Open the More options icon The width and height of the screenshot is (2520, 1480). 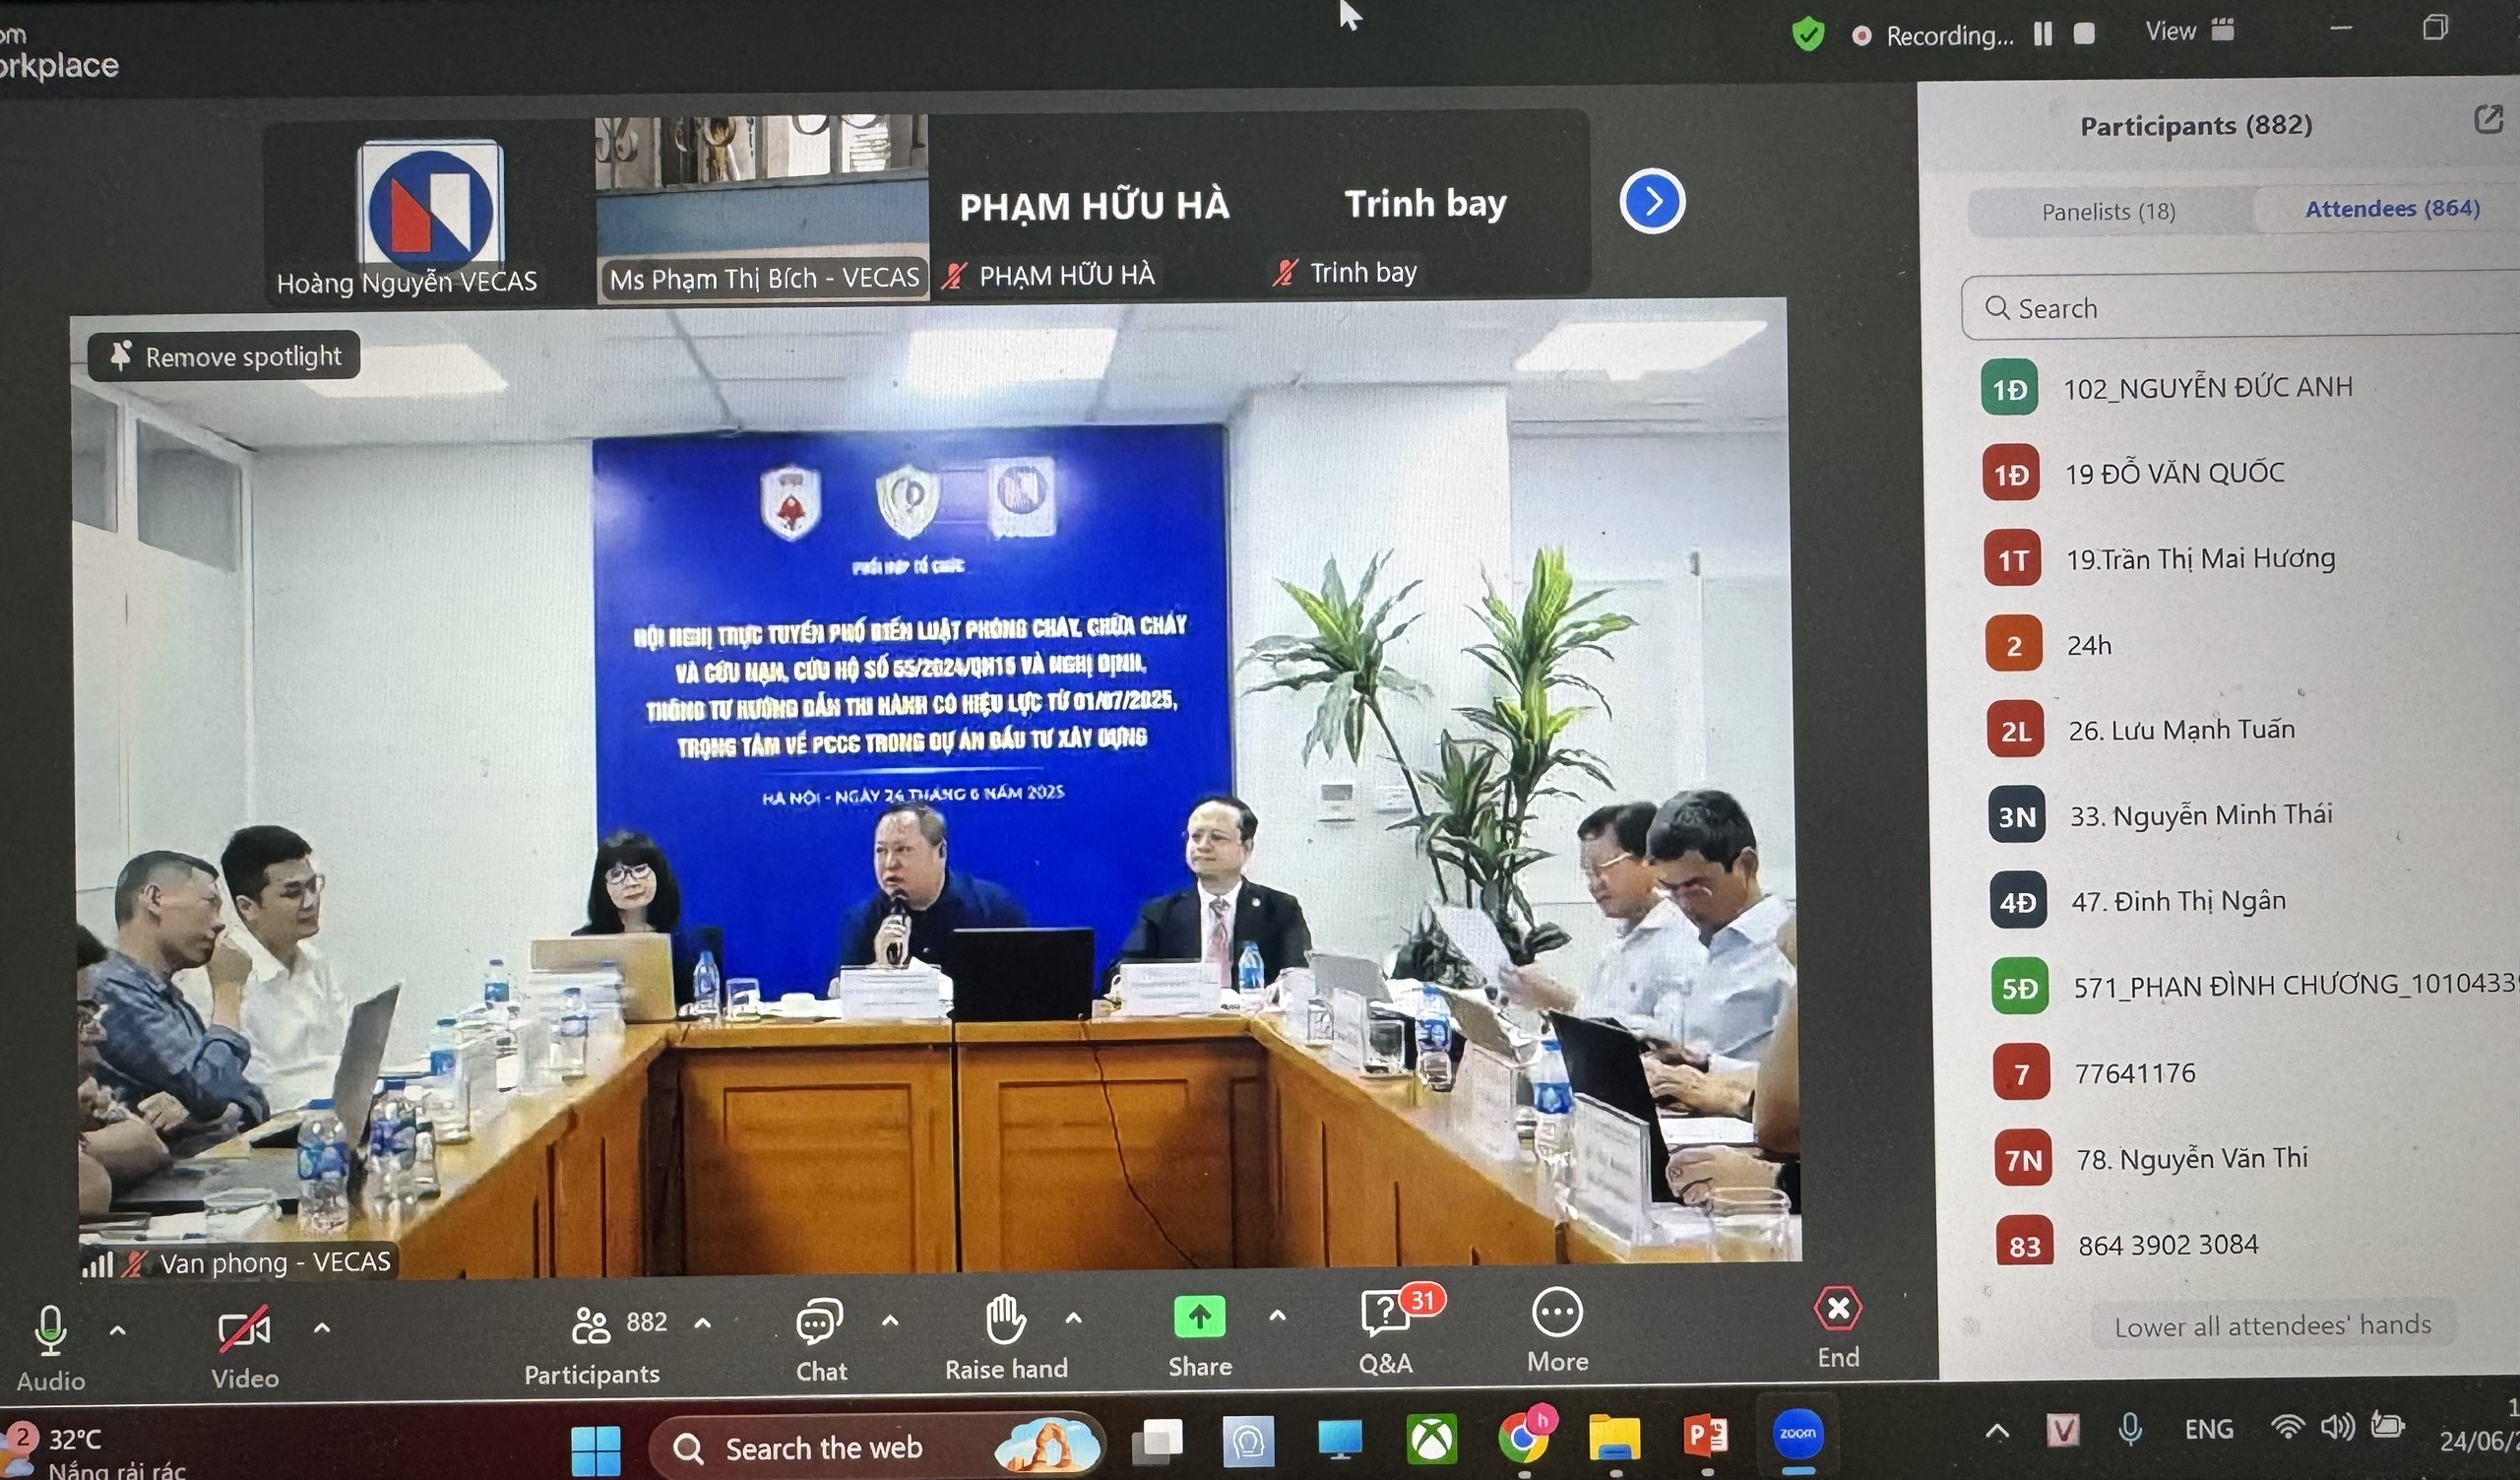pyautogui.click(x=1556, y=1312)
